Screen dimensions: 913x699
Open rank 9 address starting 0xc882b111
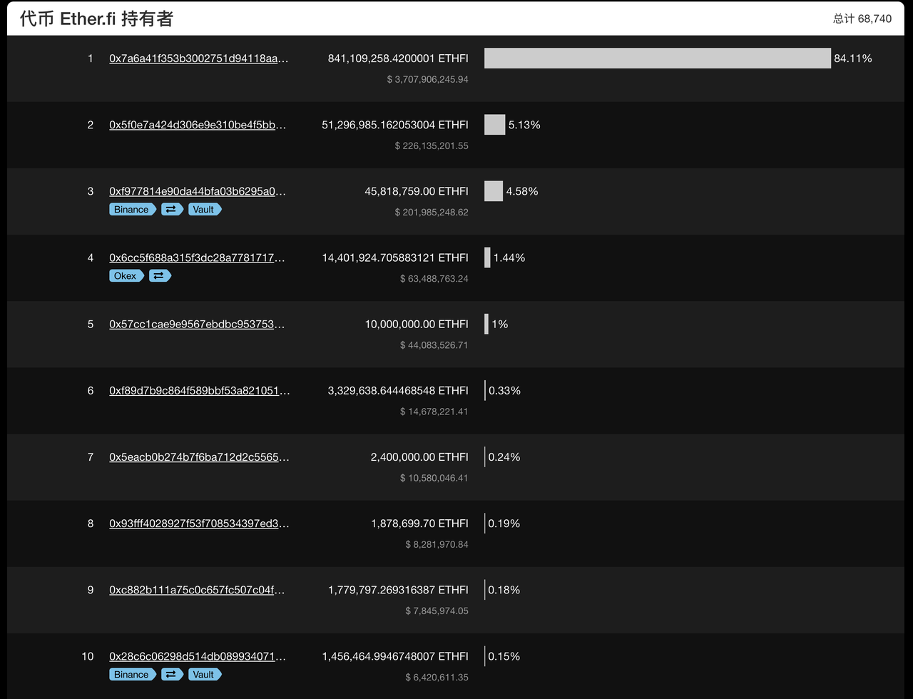(198, 590)
